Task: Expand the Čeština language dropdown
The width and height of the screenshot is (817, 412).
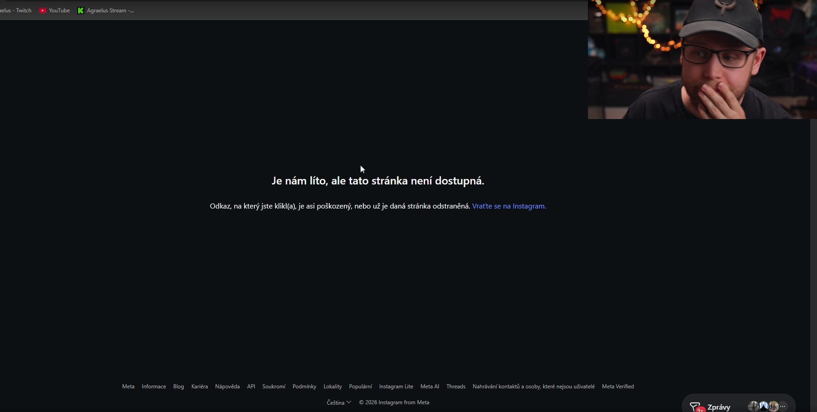Action: (339, 402)
